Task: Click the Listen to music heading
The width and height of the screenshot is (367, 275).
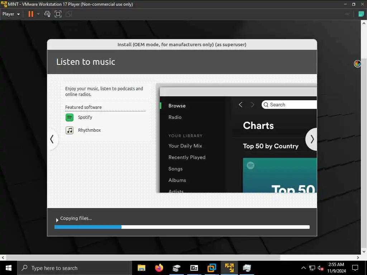Action: pyautogui.click(x=86, y=62)
